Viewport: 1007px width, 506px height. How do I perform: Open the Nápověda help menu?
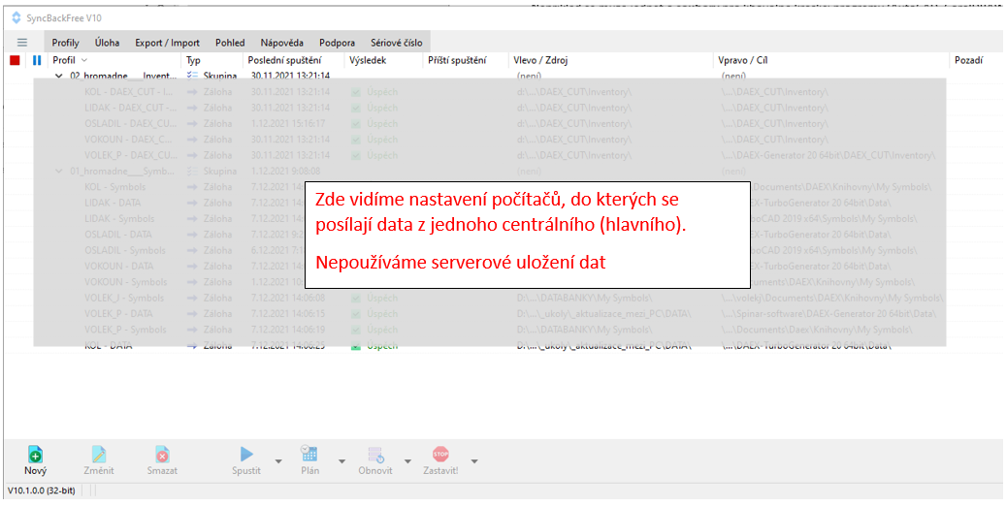click(281, 43)
